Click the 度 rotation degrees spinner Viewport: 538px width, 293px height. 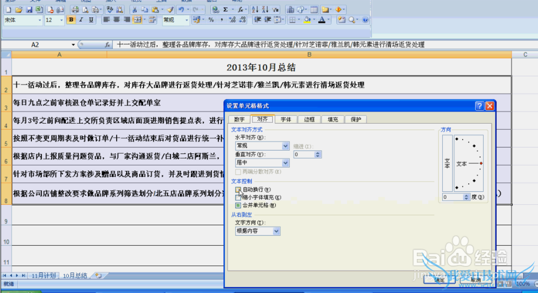pos(464,197)
